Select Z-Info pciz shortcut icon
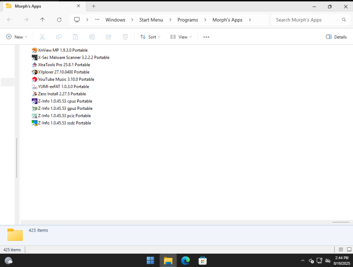This screenshot has width=353, height=267. coord(34,116)
